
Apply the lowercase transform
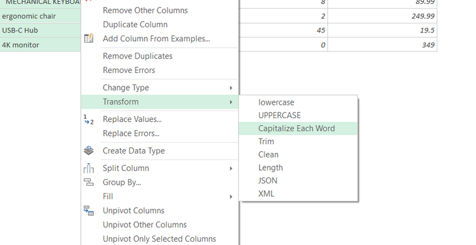click(298, 102)
